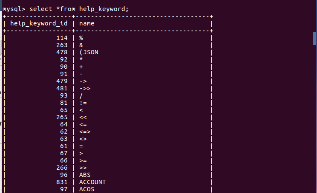The image size is (317, 193).
Task: Click the id value 831
Action: coord(62,182)
